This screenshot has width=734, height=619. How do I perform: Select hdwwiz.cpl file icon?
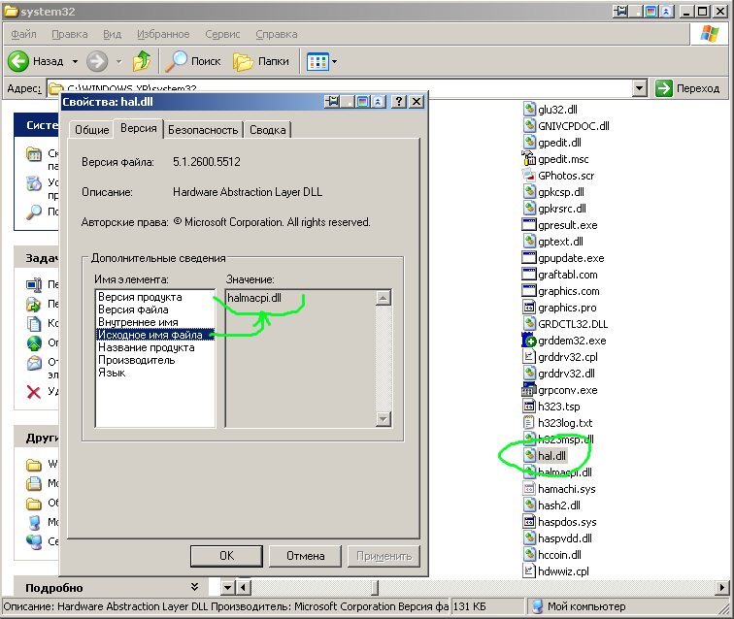529,570
